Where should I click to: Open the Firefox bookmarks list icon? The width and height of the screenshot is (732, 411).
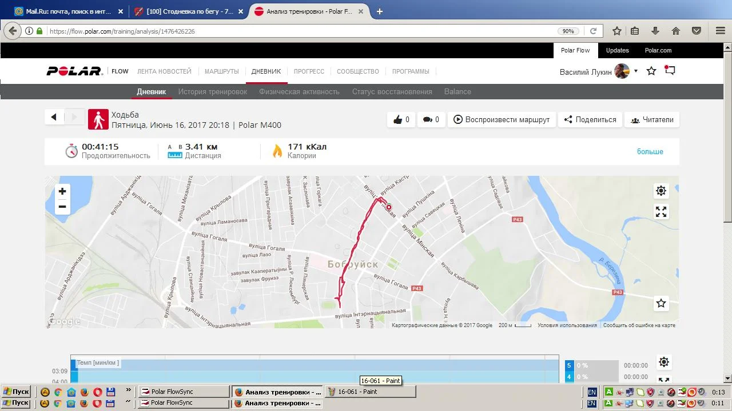tap(635, 31)
